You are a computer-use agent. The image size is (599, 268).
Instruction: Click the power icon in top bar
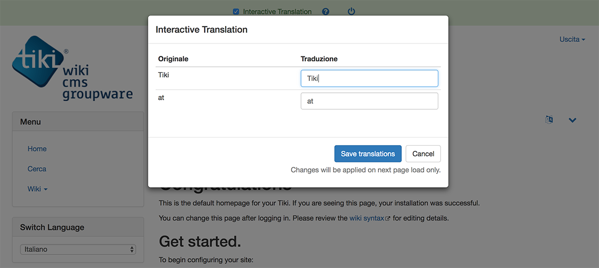pyautogui.click(x=351, y=11)
